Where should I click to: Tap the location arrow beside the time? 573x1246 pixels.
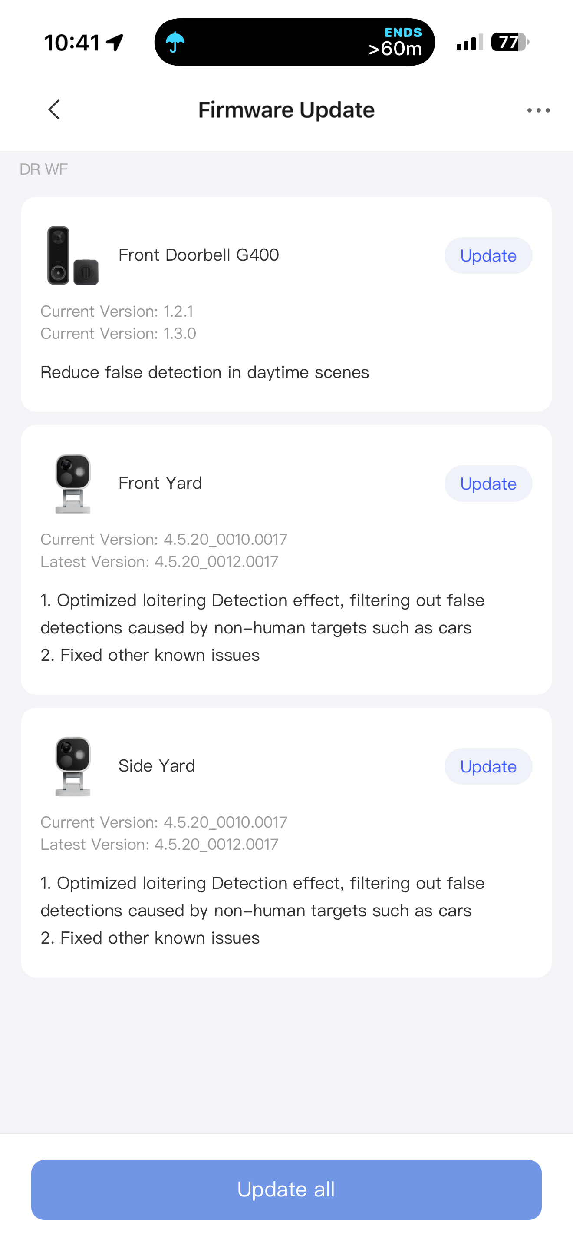[x=115, y=43]
